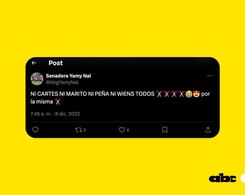This screenshot has width=245, height=195.
Task: Click the reply speech bubble icon
Action: coord(35,130)
